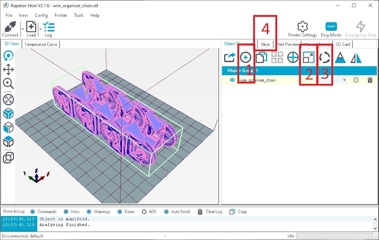Expand wire_organiser_chain row dropdown arrow
The width and height of the screenshot is (379, 240).
click(344, 80)
